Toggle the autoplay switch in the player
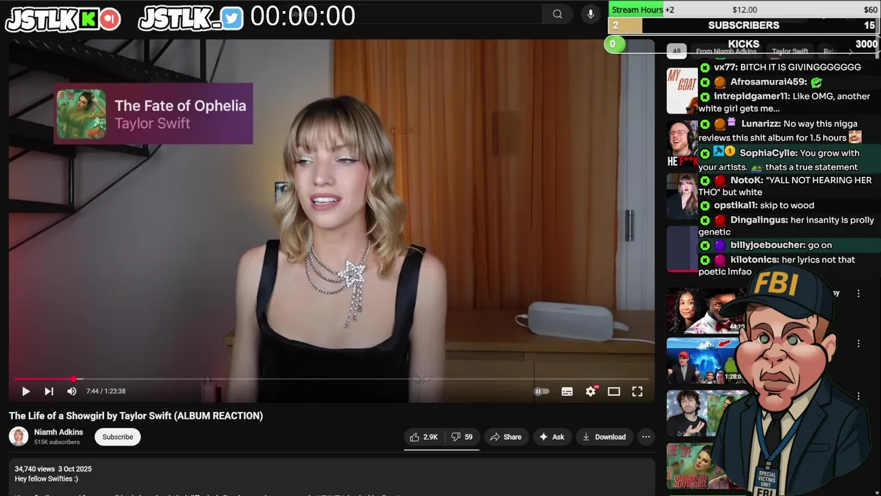Viewport: 881px width, 496px height. (542, 391)
